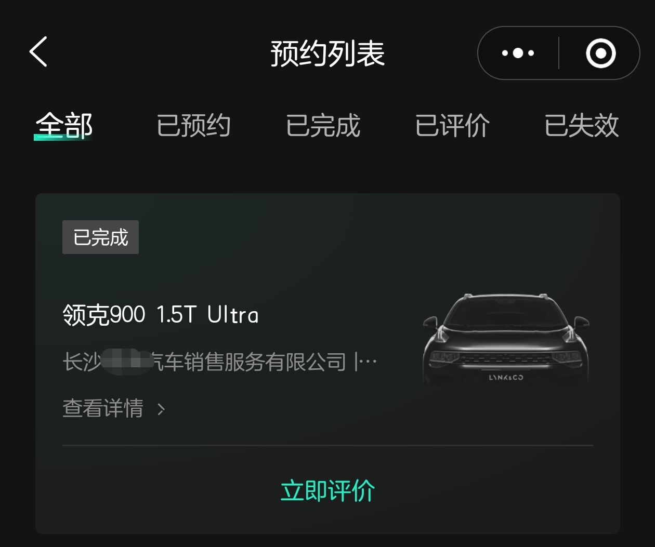Screen dimensions: 655x547
Task: Select the 全部 tab
Action: (x=64, y=125)
